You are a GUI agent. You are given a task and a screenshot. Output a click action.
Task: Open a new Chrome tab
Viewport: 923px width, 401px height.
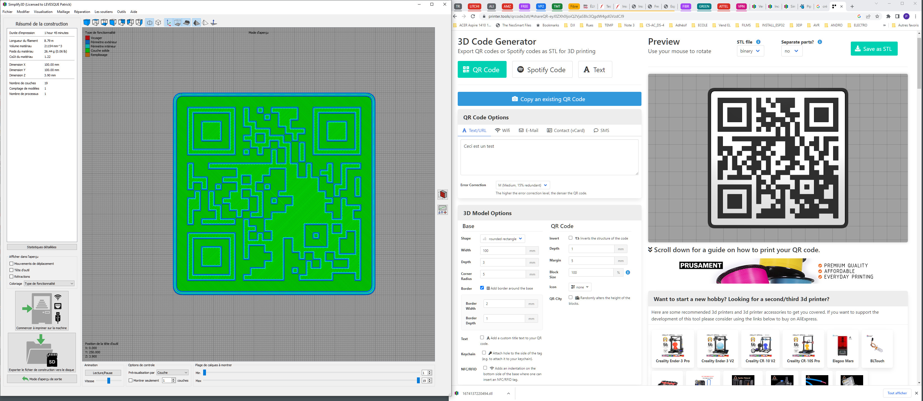pyautogui.click(x=852, y=6)
